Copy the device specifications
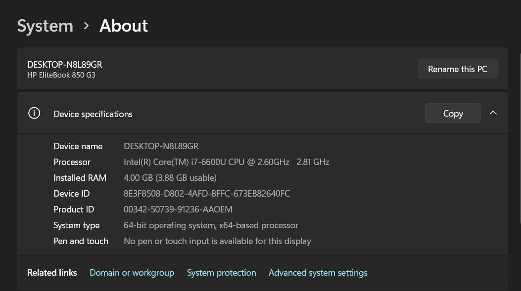 coord(453,113)
